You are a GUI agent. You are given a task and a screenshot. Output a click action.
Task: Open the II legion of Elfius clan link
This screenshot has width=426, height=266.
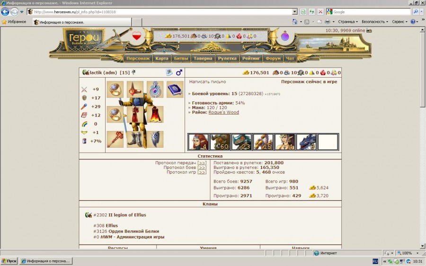click(x=127, y=215)
